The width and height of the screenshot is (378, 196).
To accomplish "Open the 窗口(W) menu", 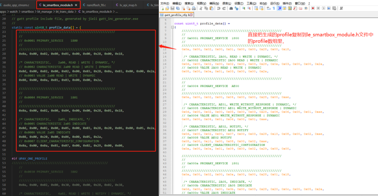I will [300, 3].
